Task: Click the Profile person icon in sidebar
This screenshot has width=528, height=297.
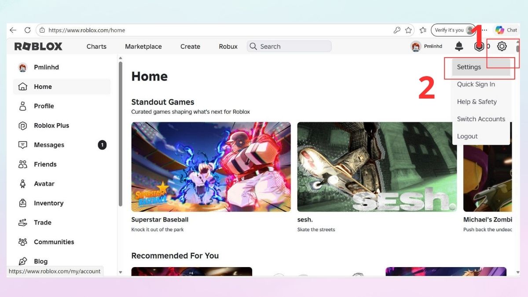Action: (22, 106)
